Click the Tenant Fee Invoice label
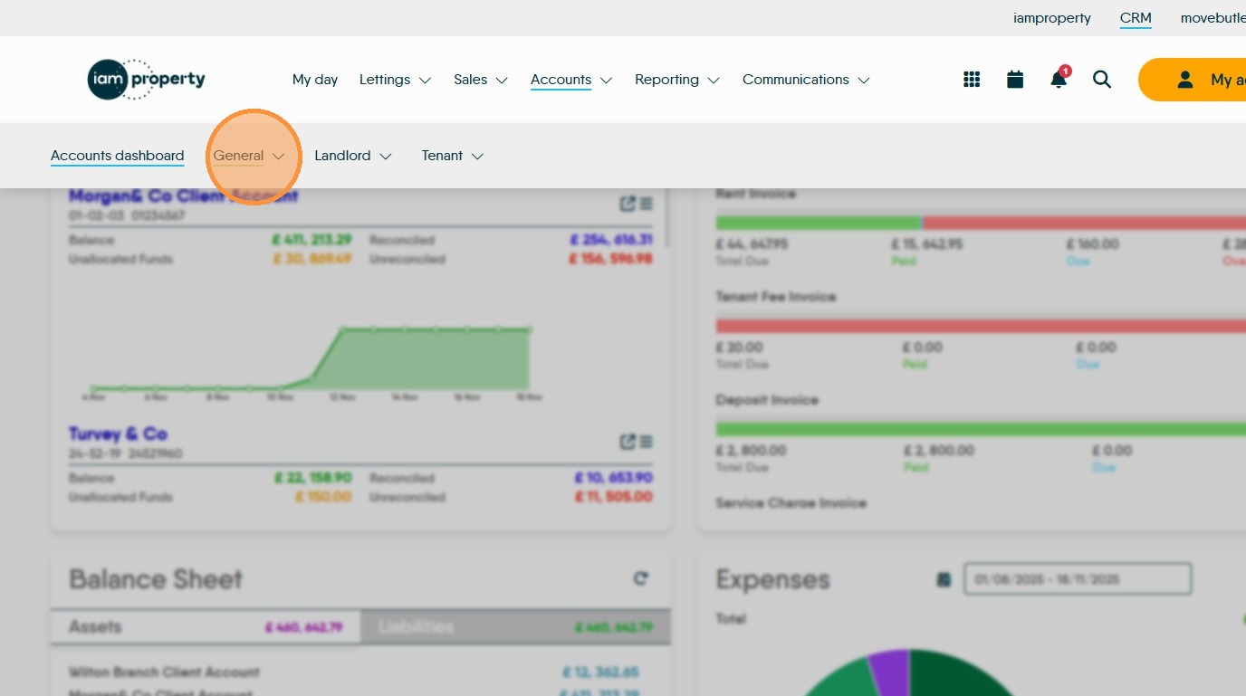Image resolution: width=1246 pixels, height=696 pixels. [776, 297]
